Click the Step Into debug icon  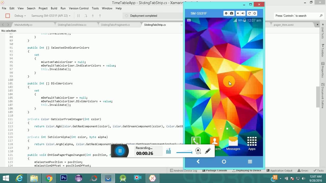[x=93, y=16]
